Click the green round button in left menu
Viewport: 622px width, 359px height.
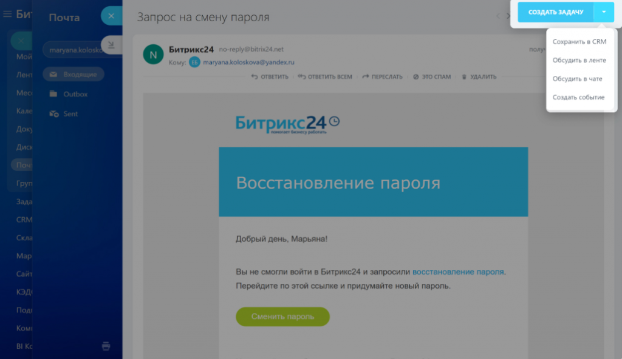tap(21, 41)
